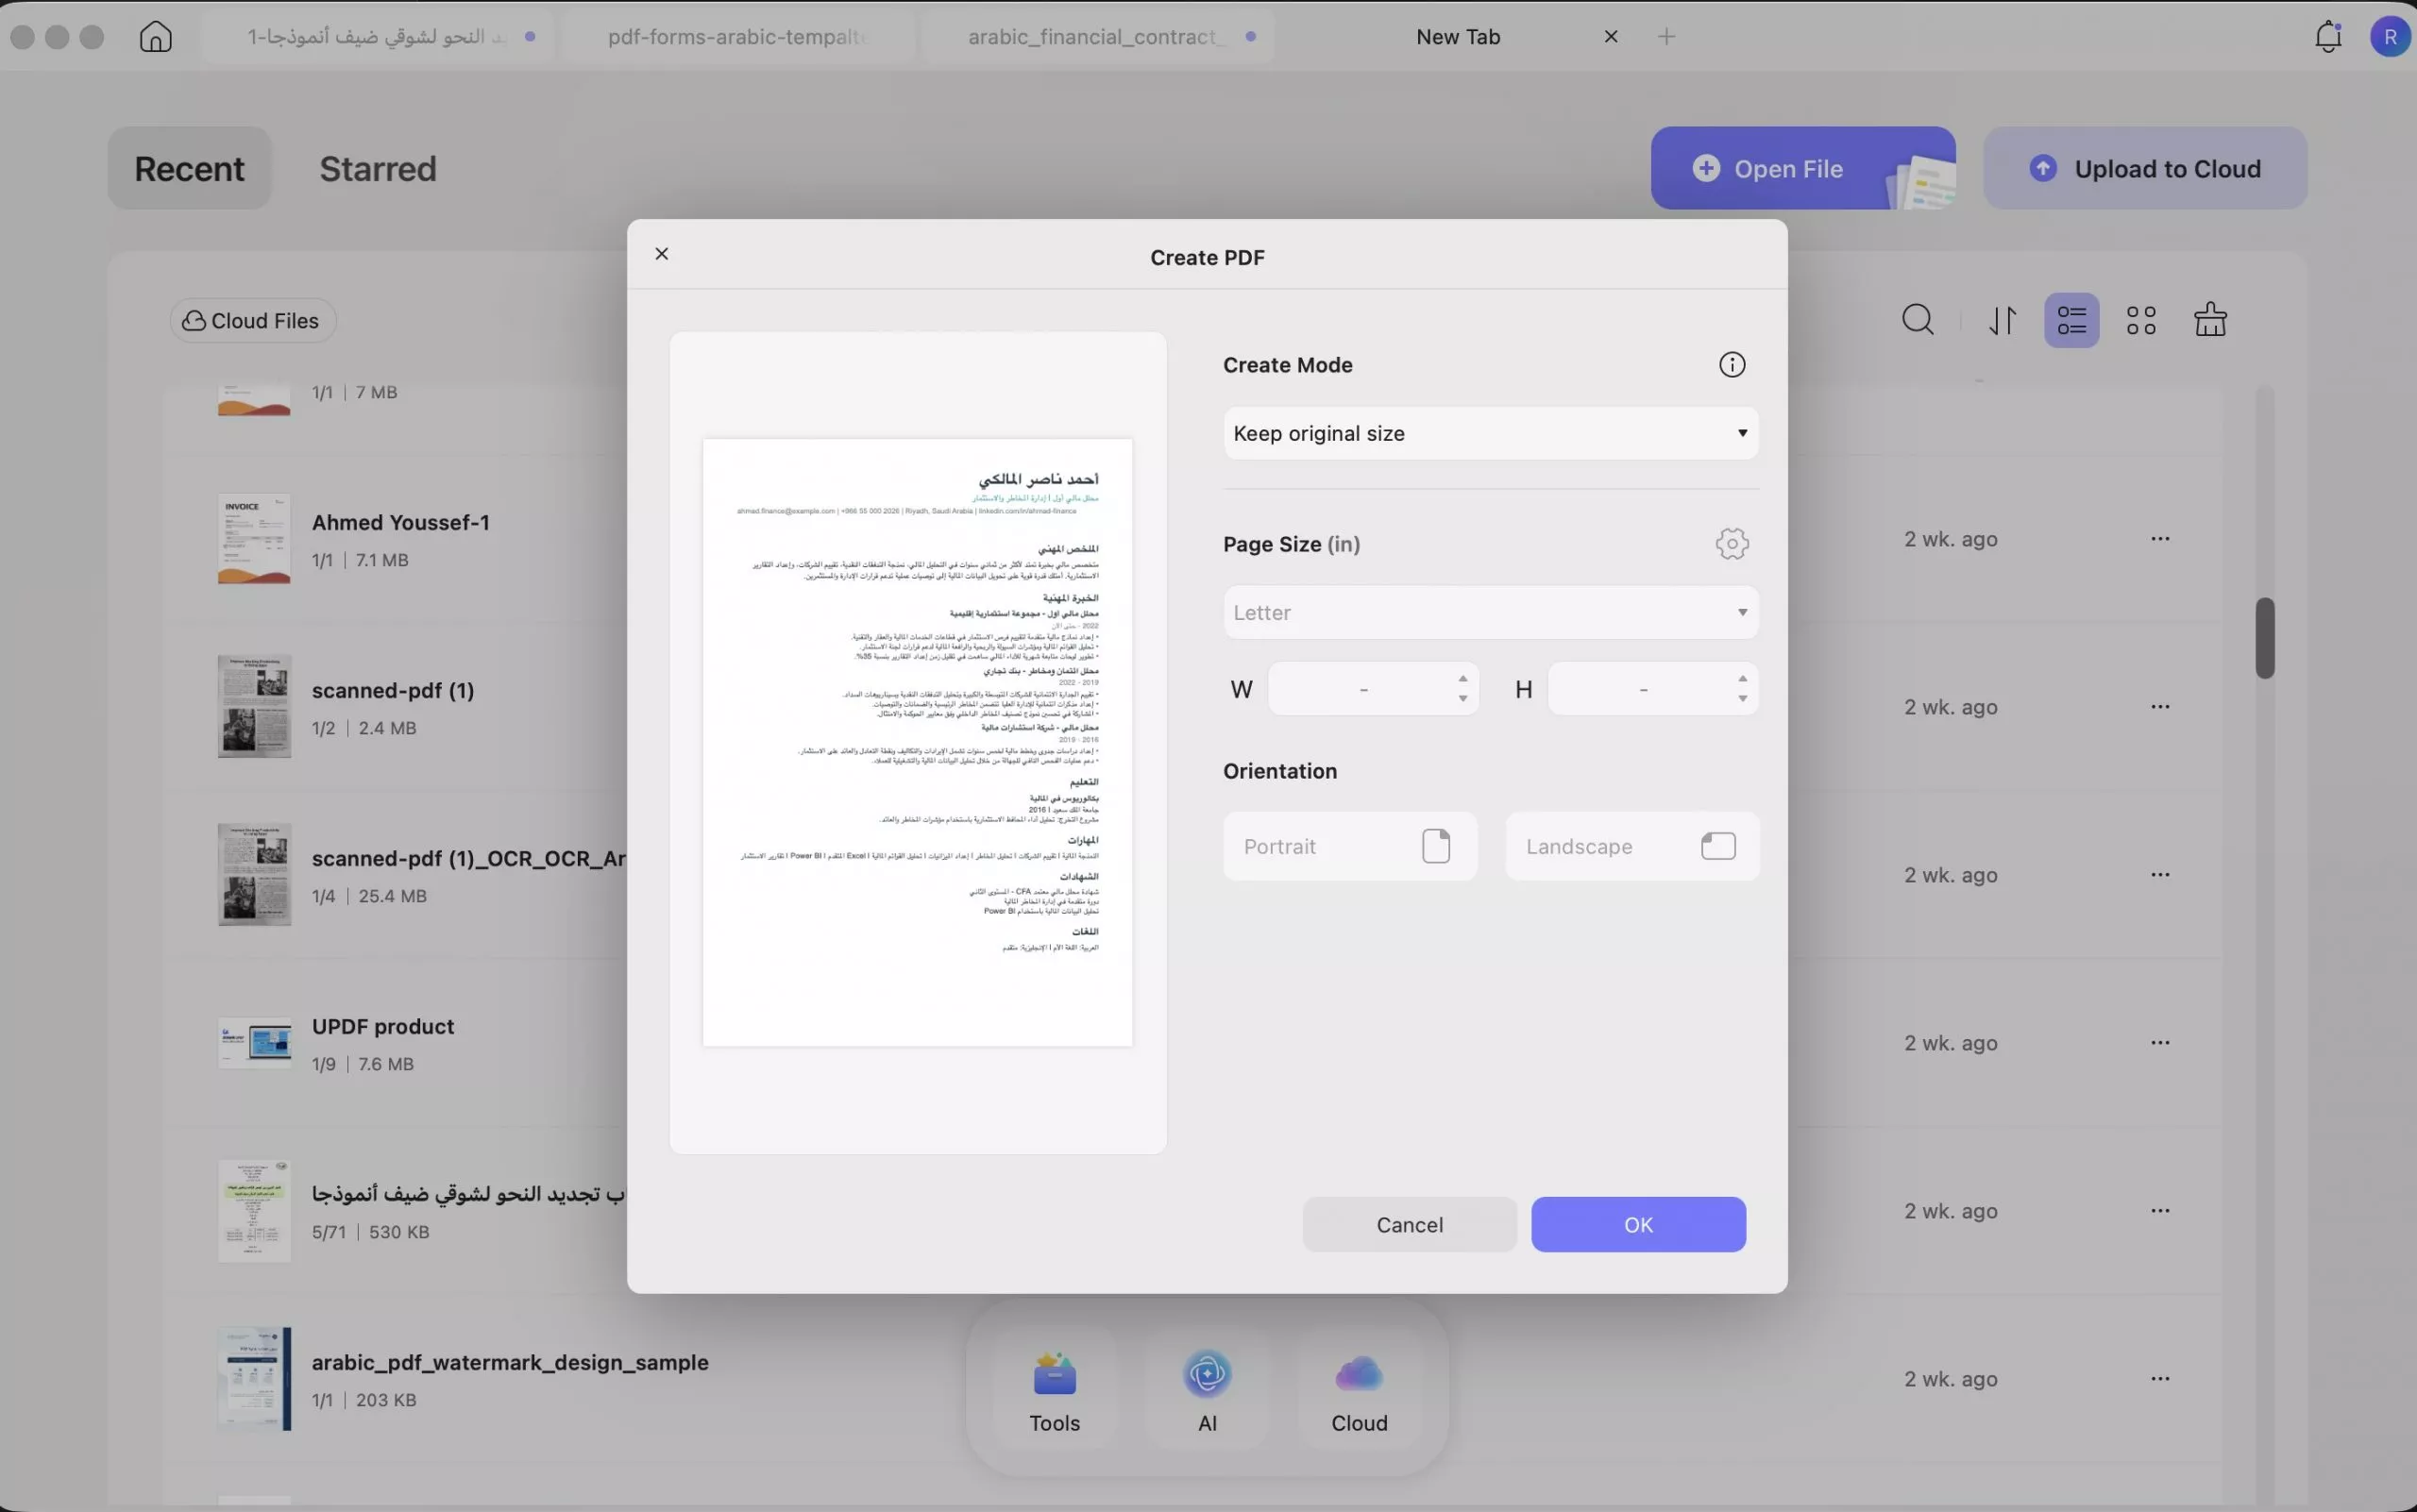Confirm with the OK button
2417x1512 pixels.
pyautogui.click(x=1638, y=1224)
